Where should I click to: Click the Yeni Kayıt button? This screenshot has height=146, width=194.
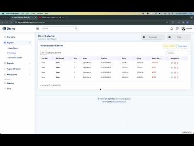click(x=182, y=46)
